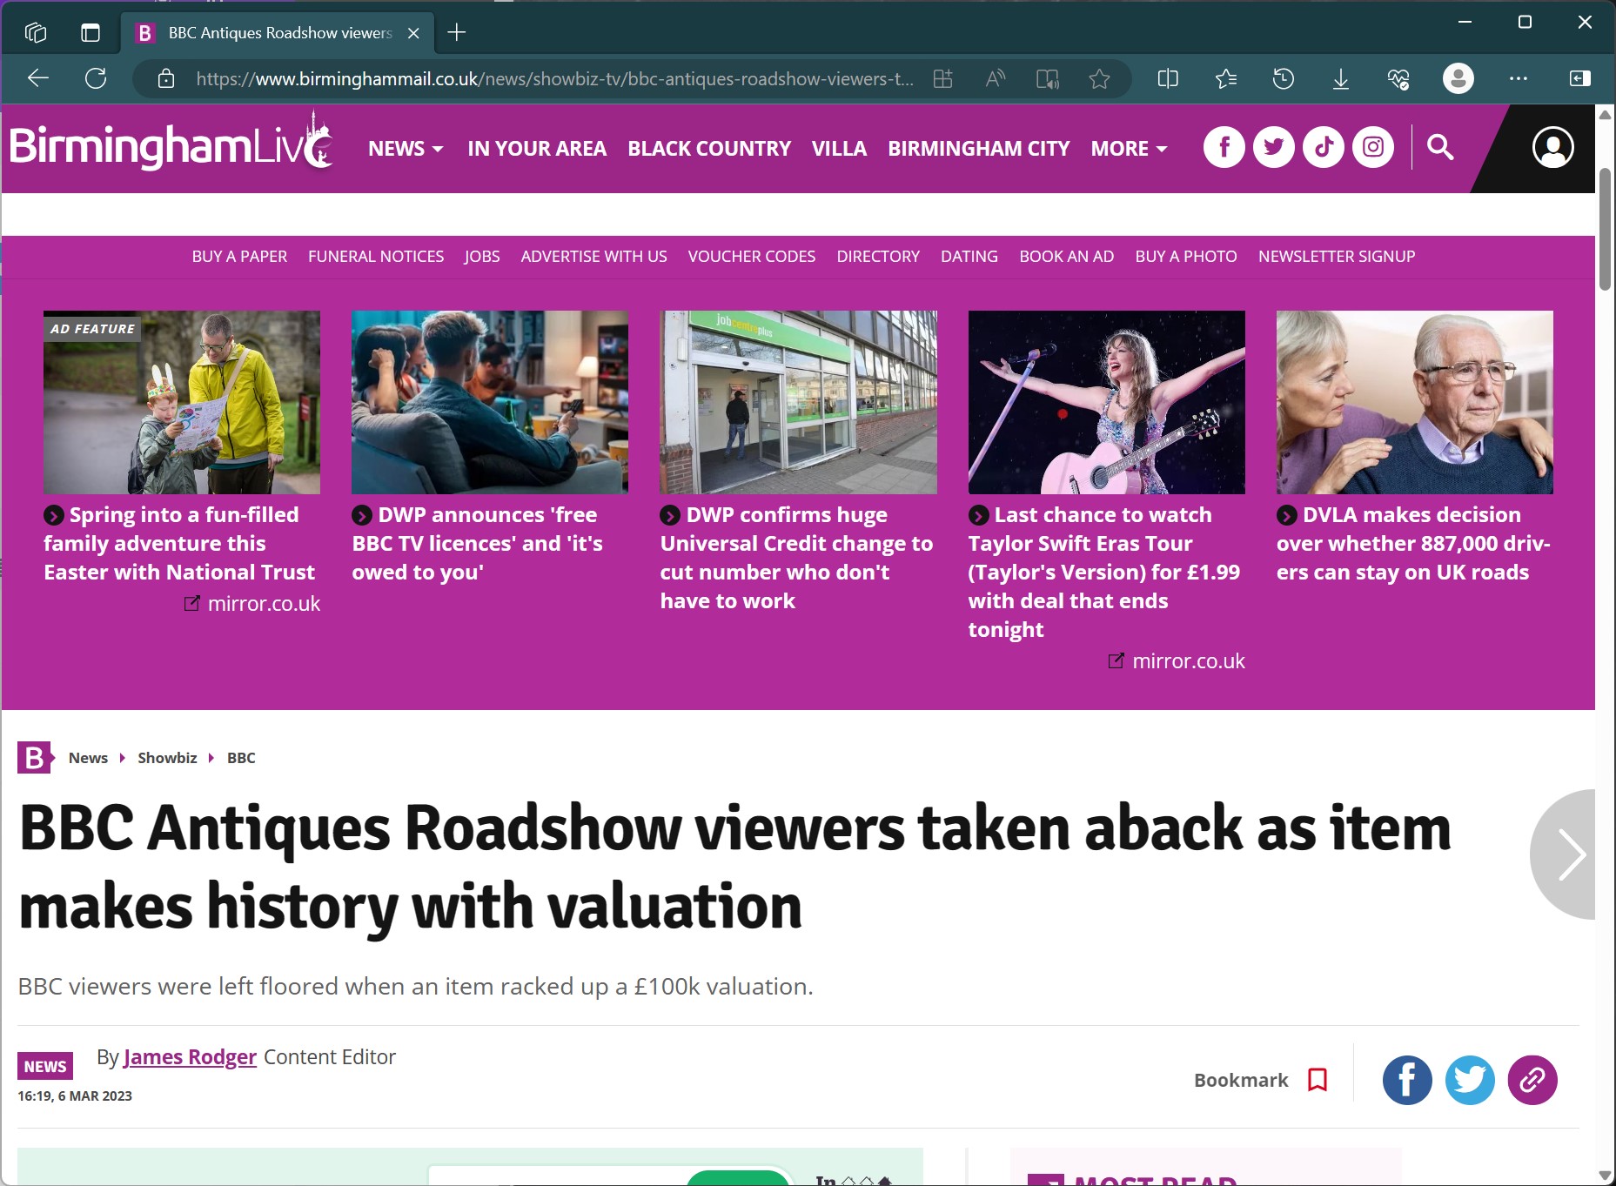1616x1186 pixels.
Task: Click BUY A PAPER link
Action: (239, 257)
